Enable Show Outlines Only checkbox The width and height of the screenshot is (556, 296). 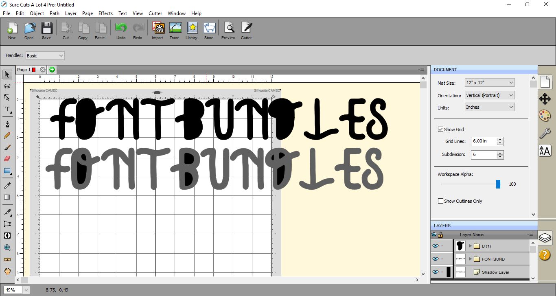pyautogui.click(x=440, y=201)
